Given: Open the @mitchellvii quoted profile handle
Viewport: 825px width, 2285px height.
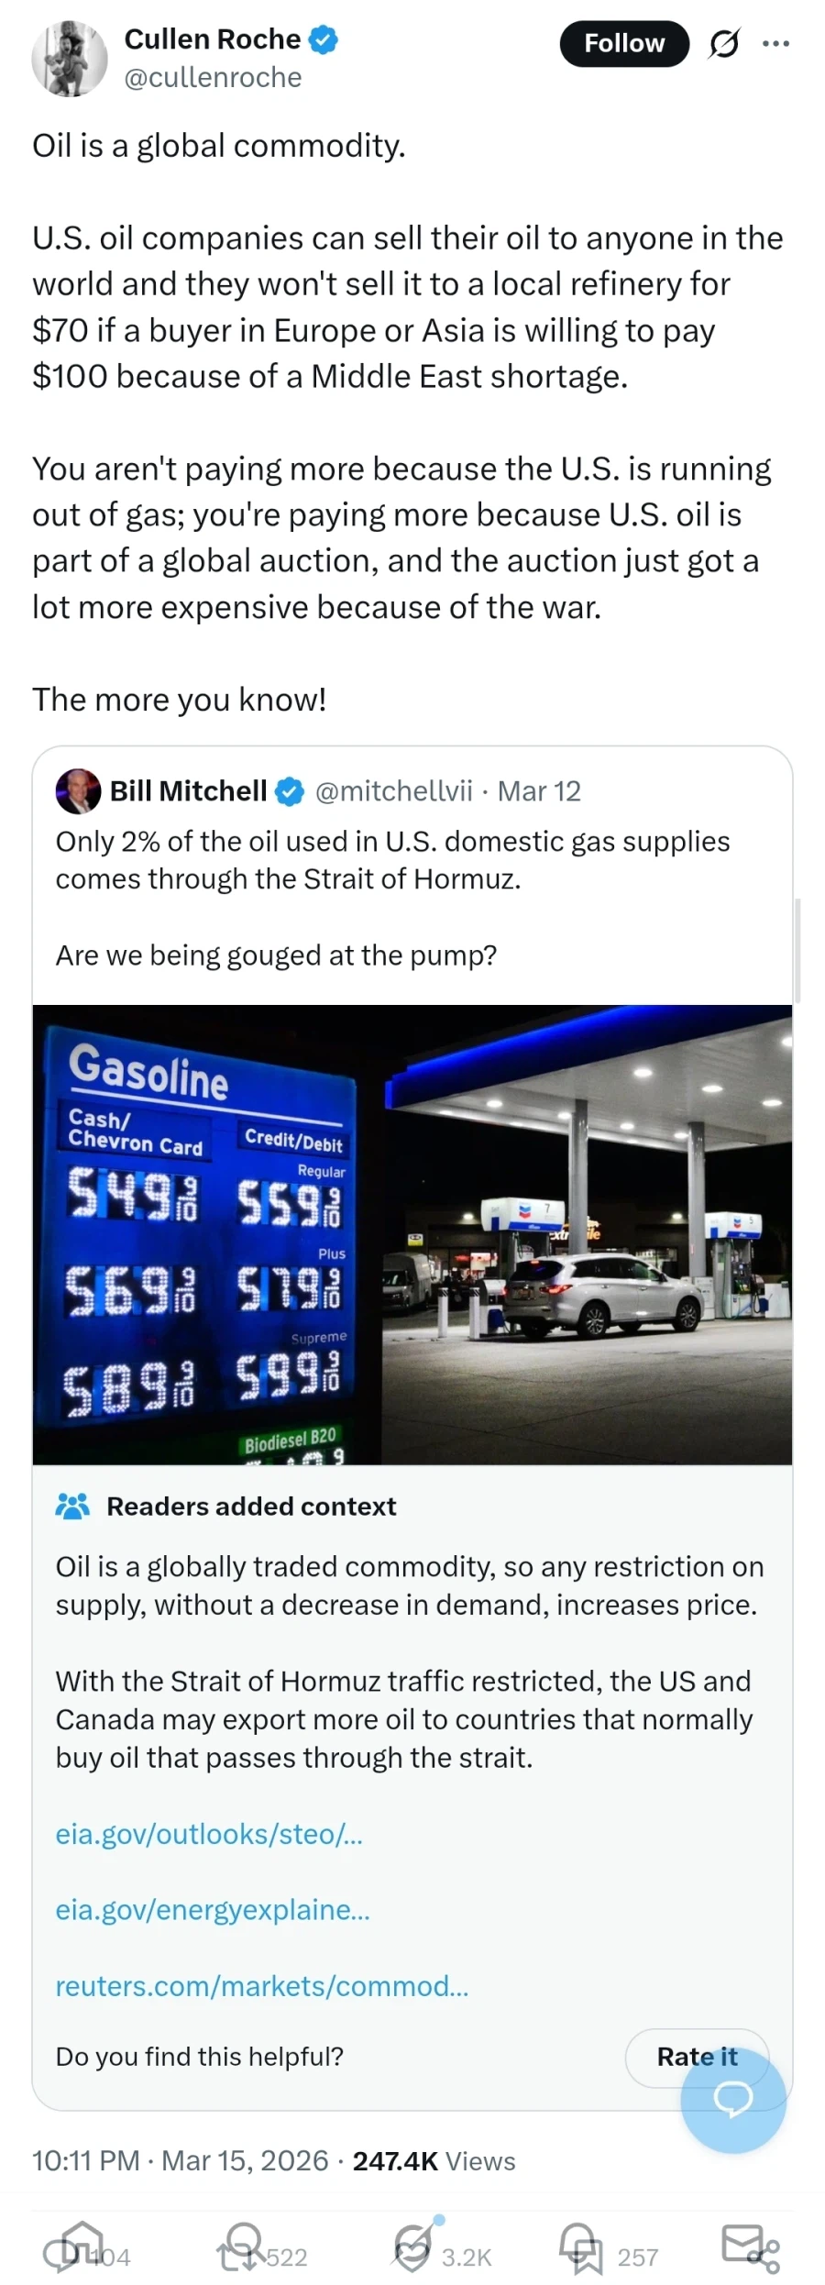Looking at the screenshot, I should (393, 791).
